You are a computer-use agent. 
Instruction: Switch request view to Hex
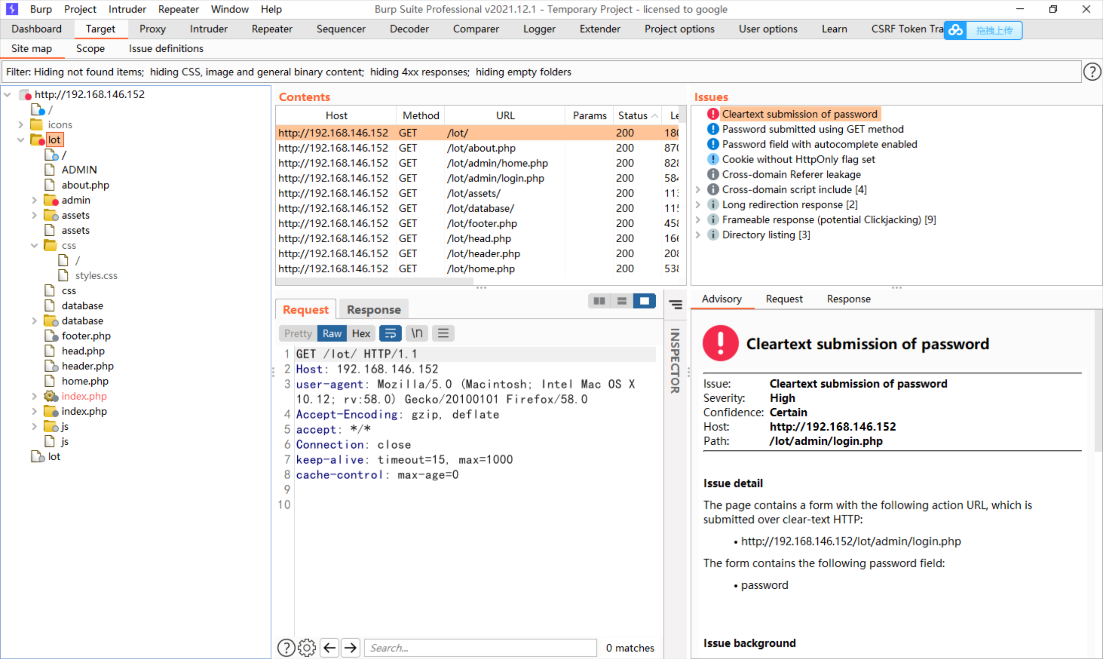pos(361,333)
